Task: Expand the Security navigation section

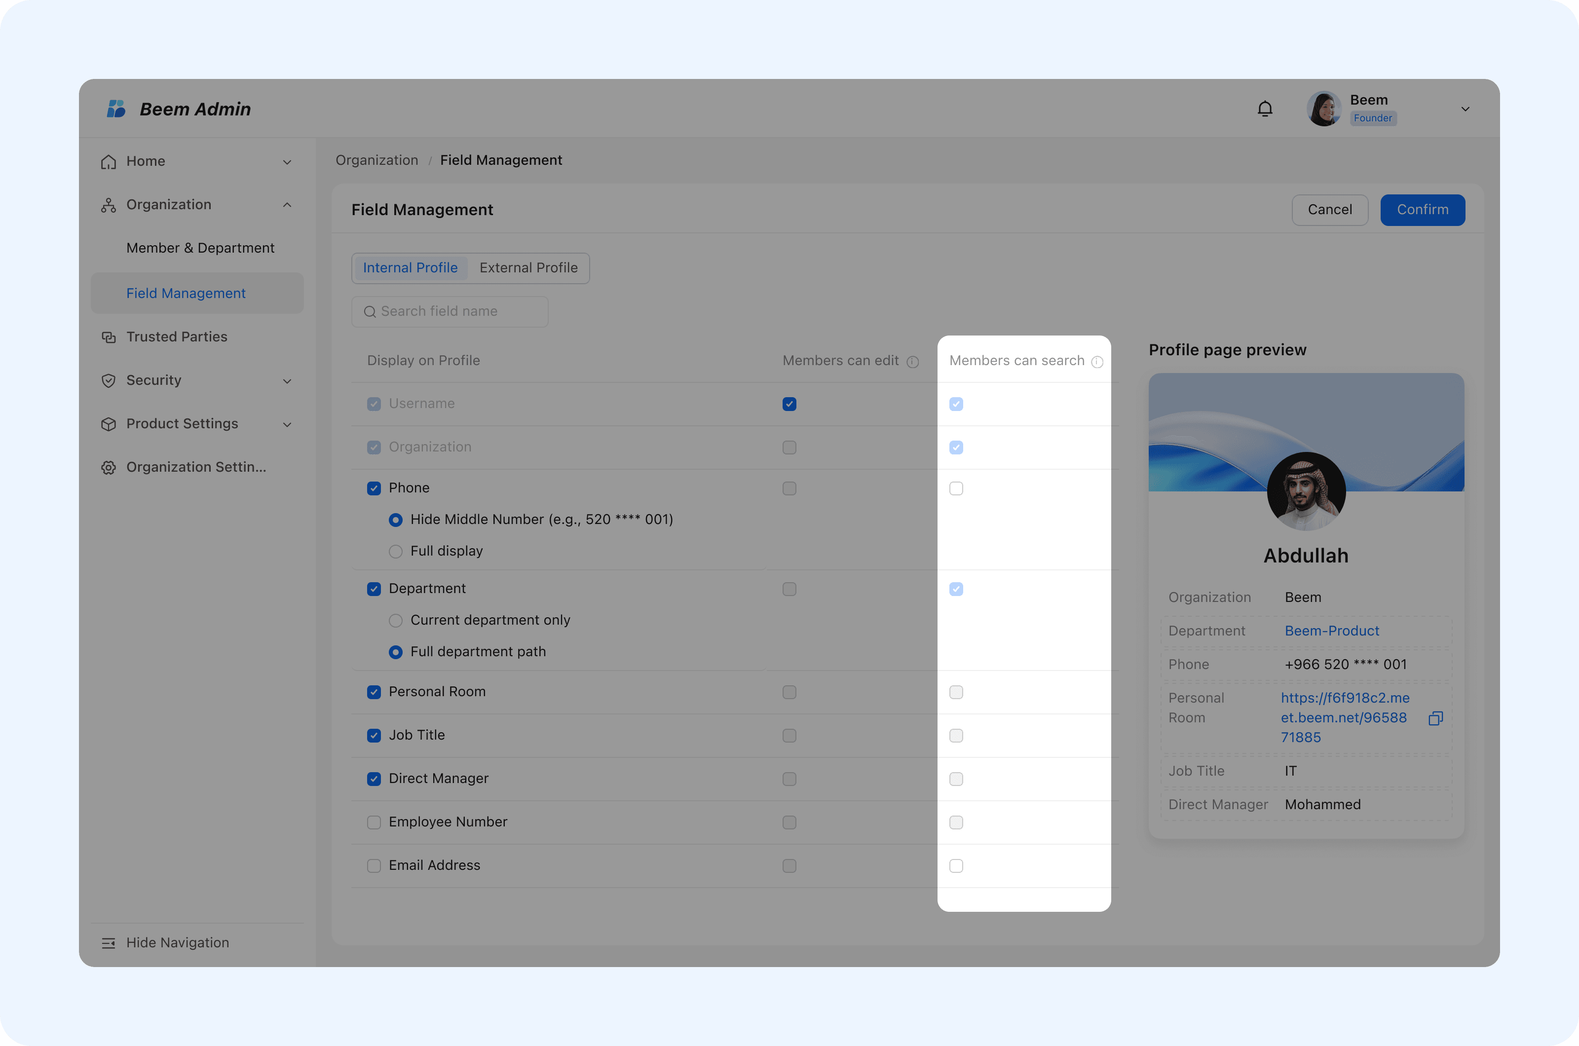Action: coord(287,381)
